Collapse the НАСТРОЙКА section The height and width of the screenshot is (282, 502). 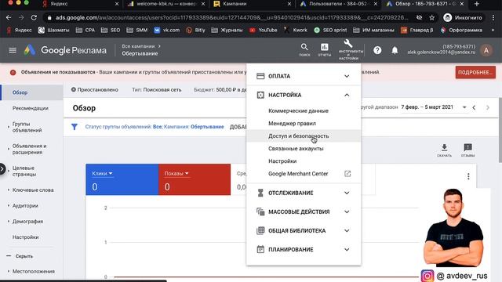(x=304, y=95)
